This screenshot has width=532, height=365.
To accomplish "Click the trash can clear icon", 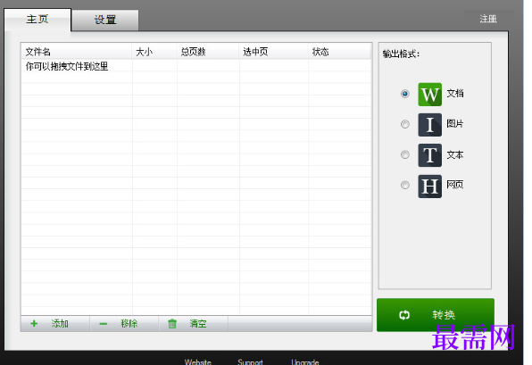I will click(x=172, y=324).
